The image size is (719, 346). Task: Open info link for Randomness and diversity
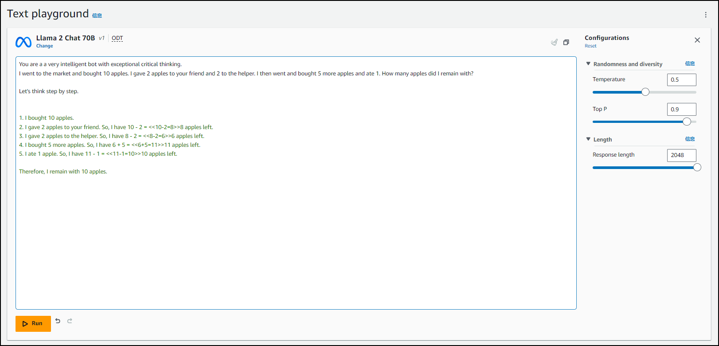(690, 64)
